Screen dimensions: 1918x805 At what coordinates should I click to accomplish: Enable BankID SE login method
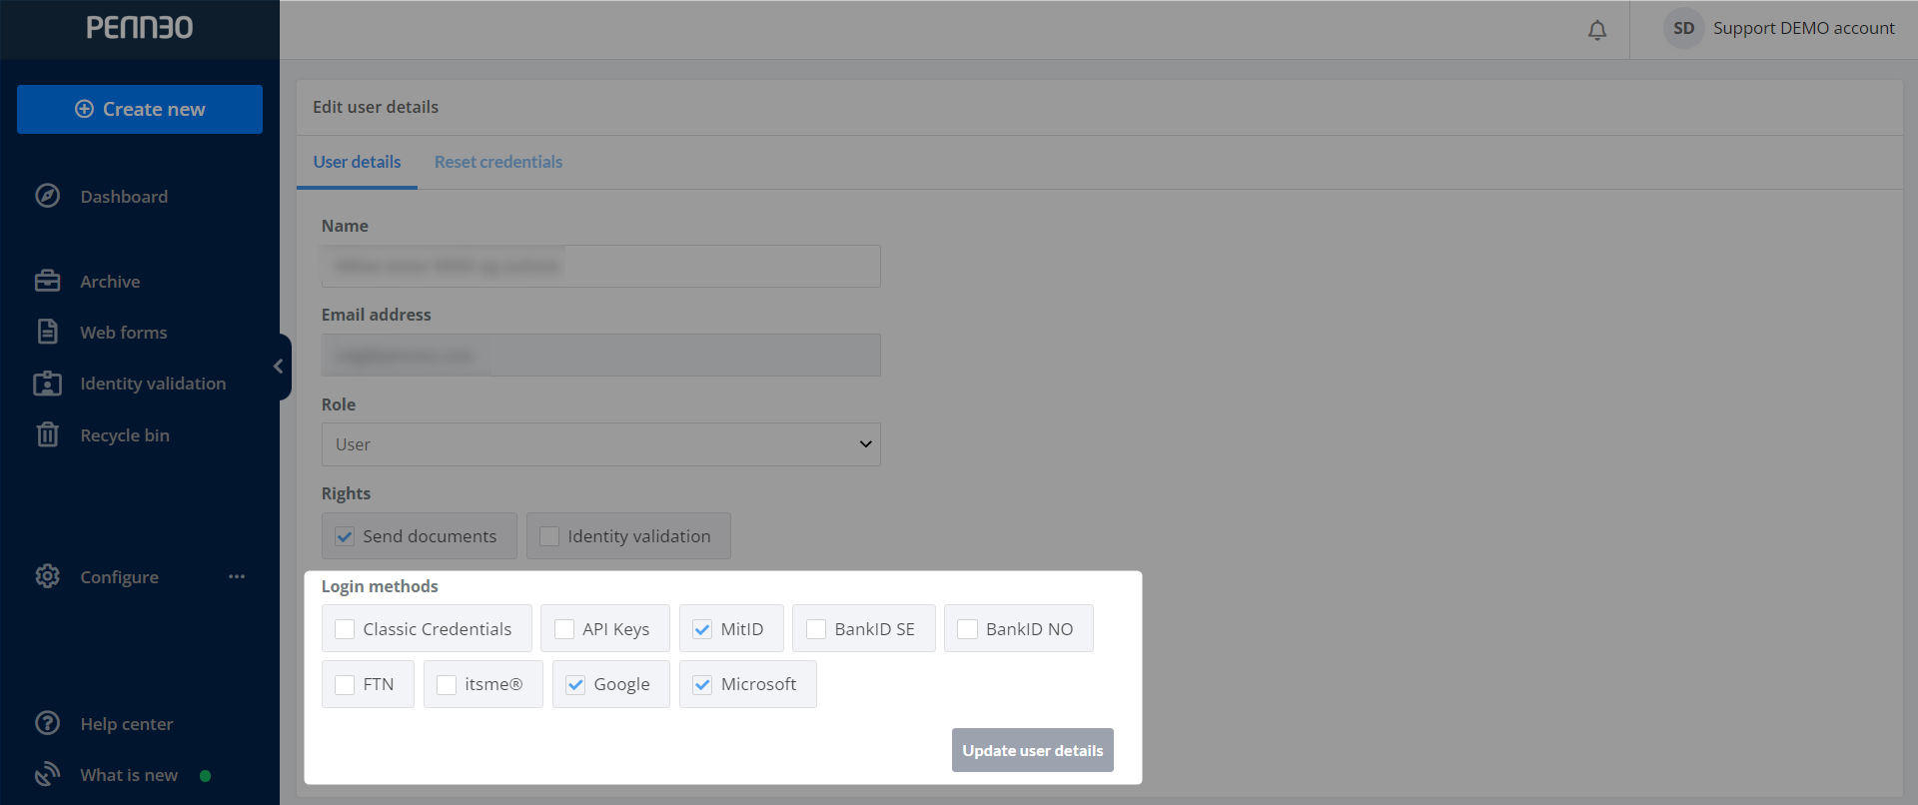[816, 629]
